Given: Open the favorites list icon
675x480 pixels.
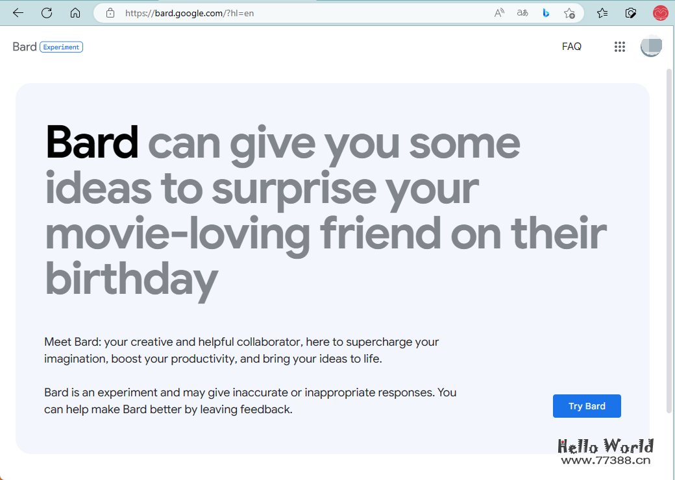Looking at the screenshot, I should pyautogui.click(x=602, y=12).
